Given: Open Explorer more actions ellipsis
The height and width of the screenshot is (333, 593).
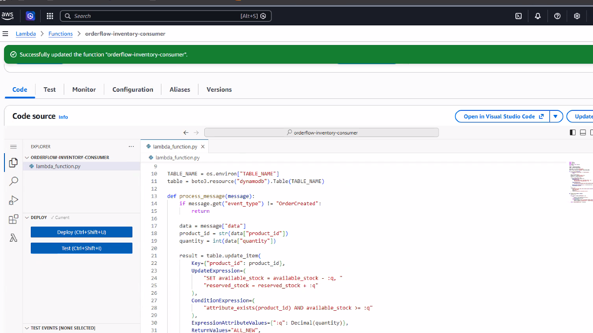Looking at the screenshot, I should coord(131,146).
